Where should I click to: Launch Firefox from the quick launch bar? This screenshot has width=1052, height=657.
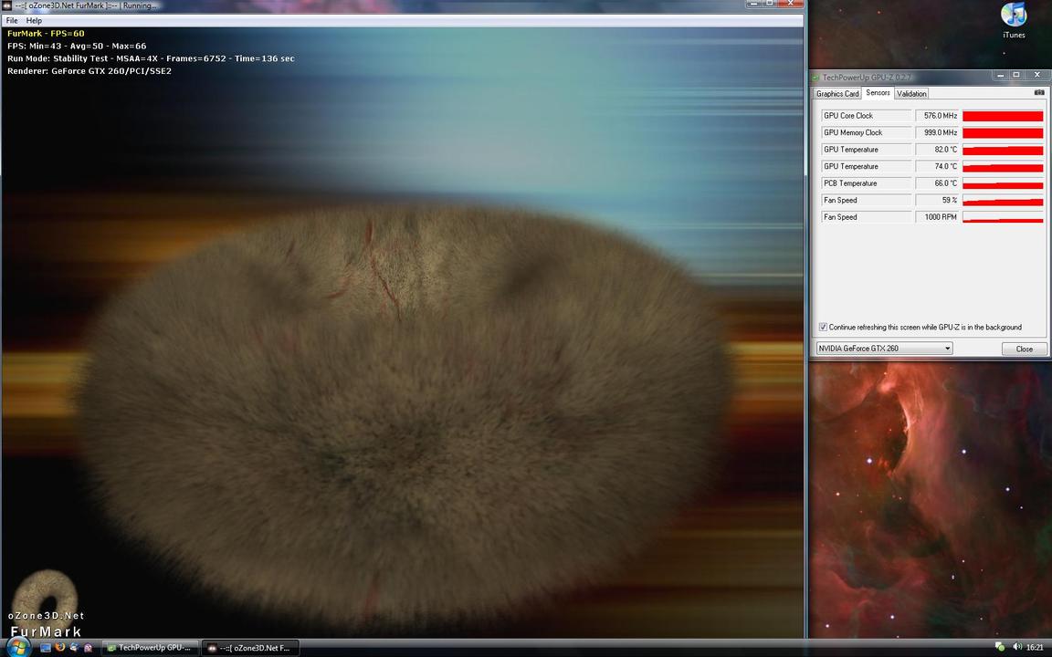tap(59, 648)
